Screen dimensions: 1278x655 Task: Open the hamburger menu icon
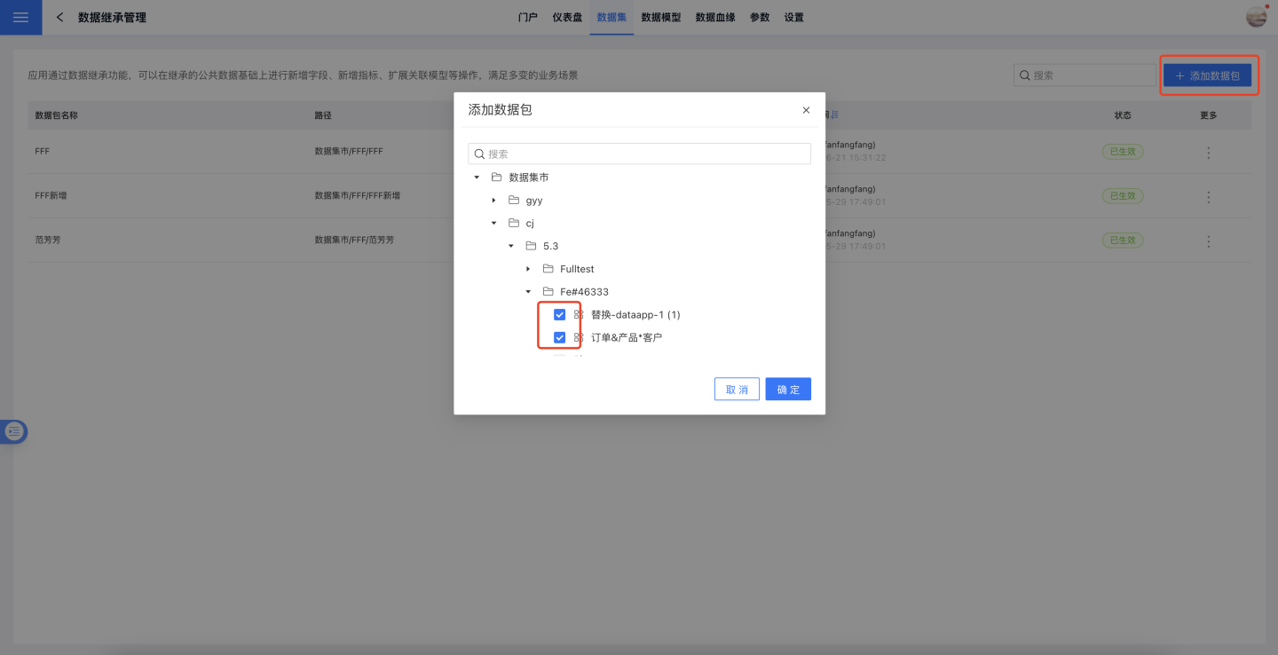pyautogui.click(x=20, y=18)
